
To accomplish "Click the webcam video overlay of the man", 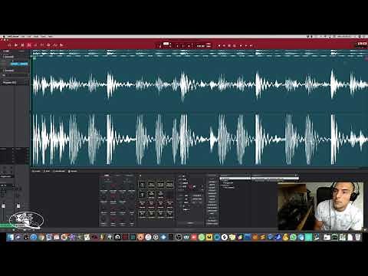I will tap(320, 206).
